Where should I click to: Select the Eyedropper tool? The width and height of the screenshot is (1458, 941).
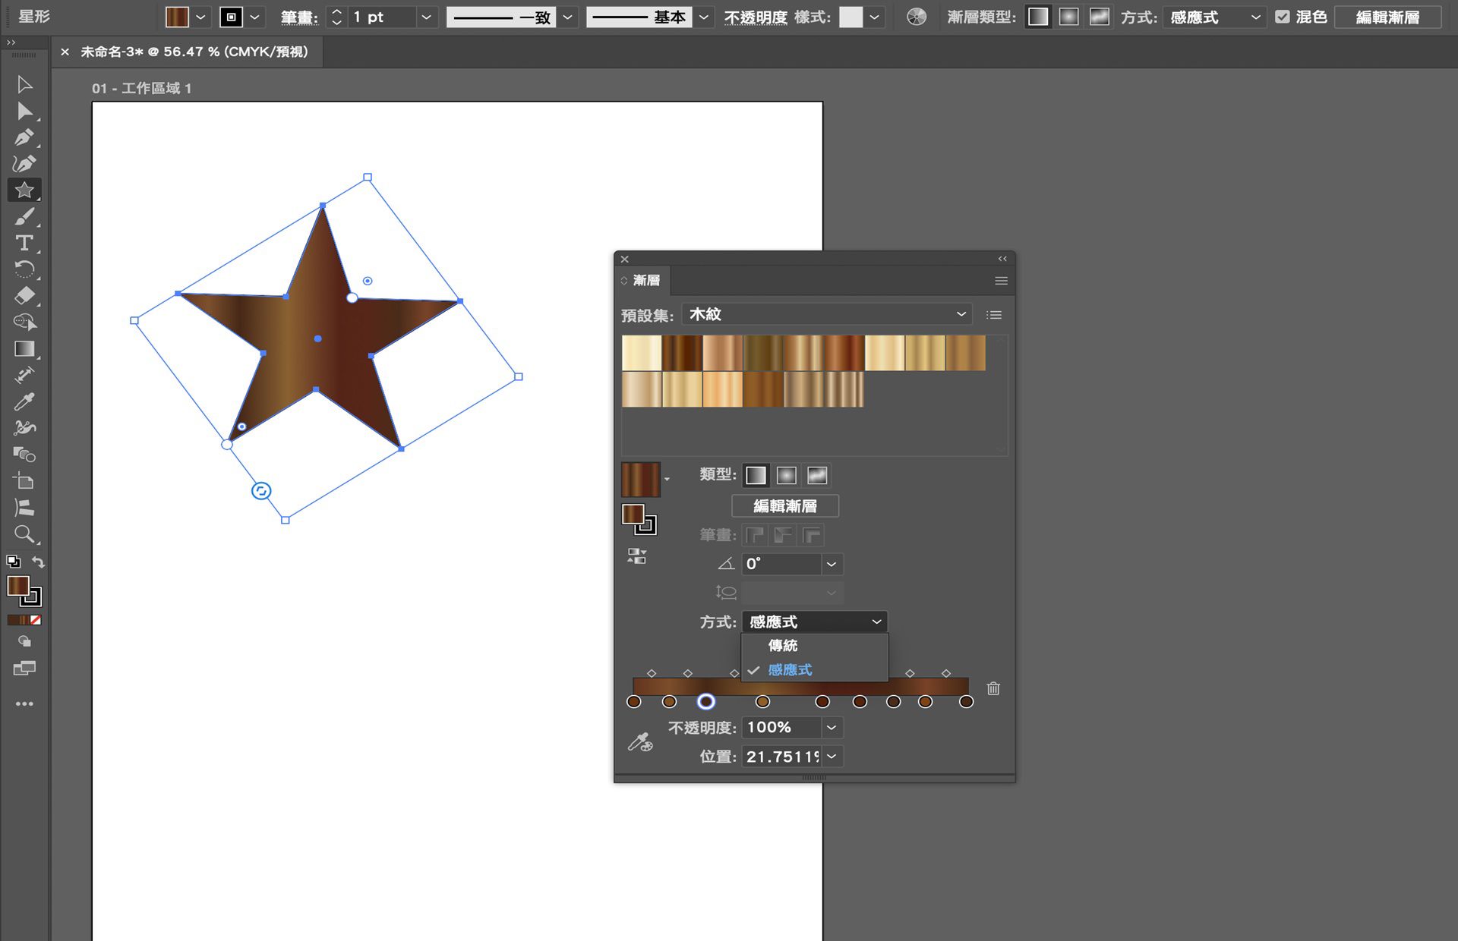coord(25,401)
